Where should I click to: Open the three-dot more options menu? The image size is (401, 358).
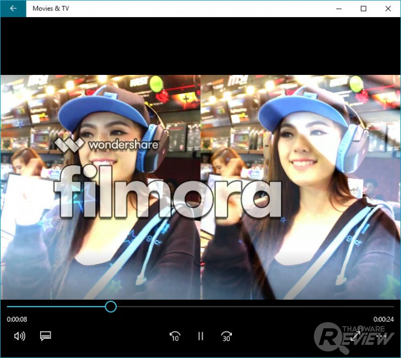tap(381, 336)
